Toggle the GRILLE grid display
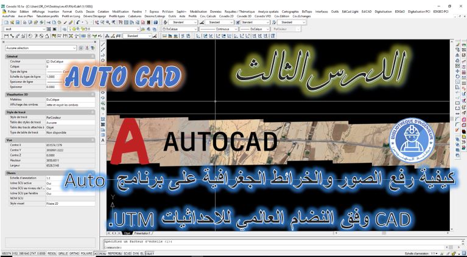 (63, 253)
